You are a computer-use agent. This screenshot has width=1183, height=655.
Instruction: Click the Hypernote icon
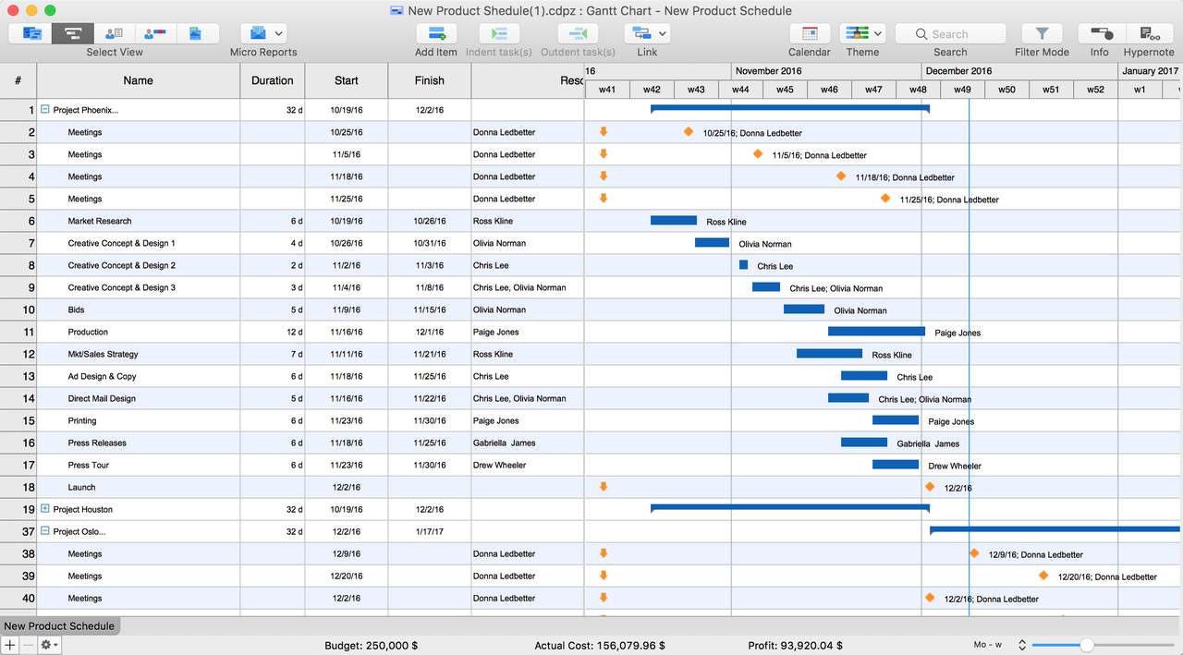(1149, 34)
